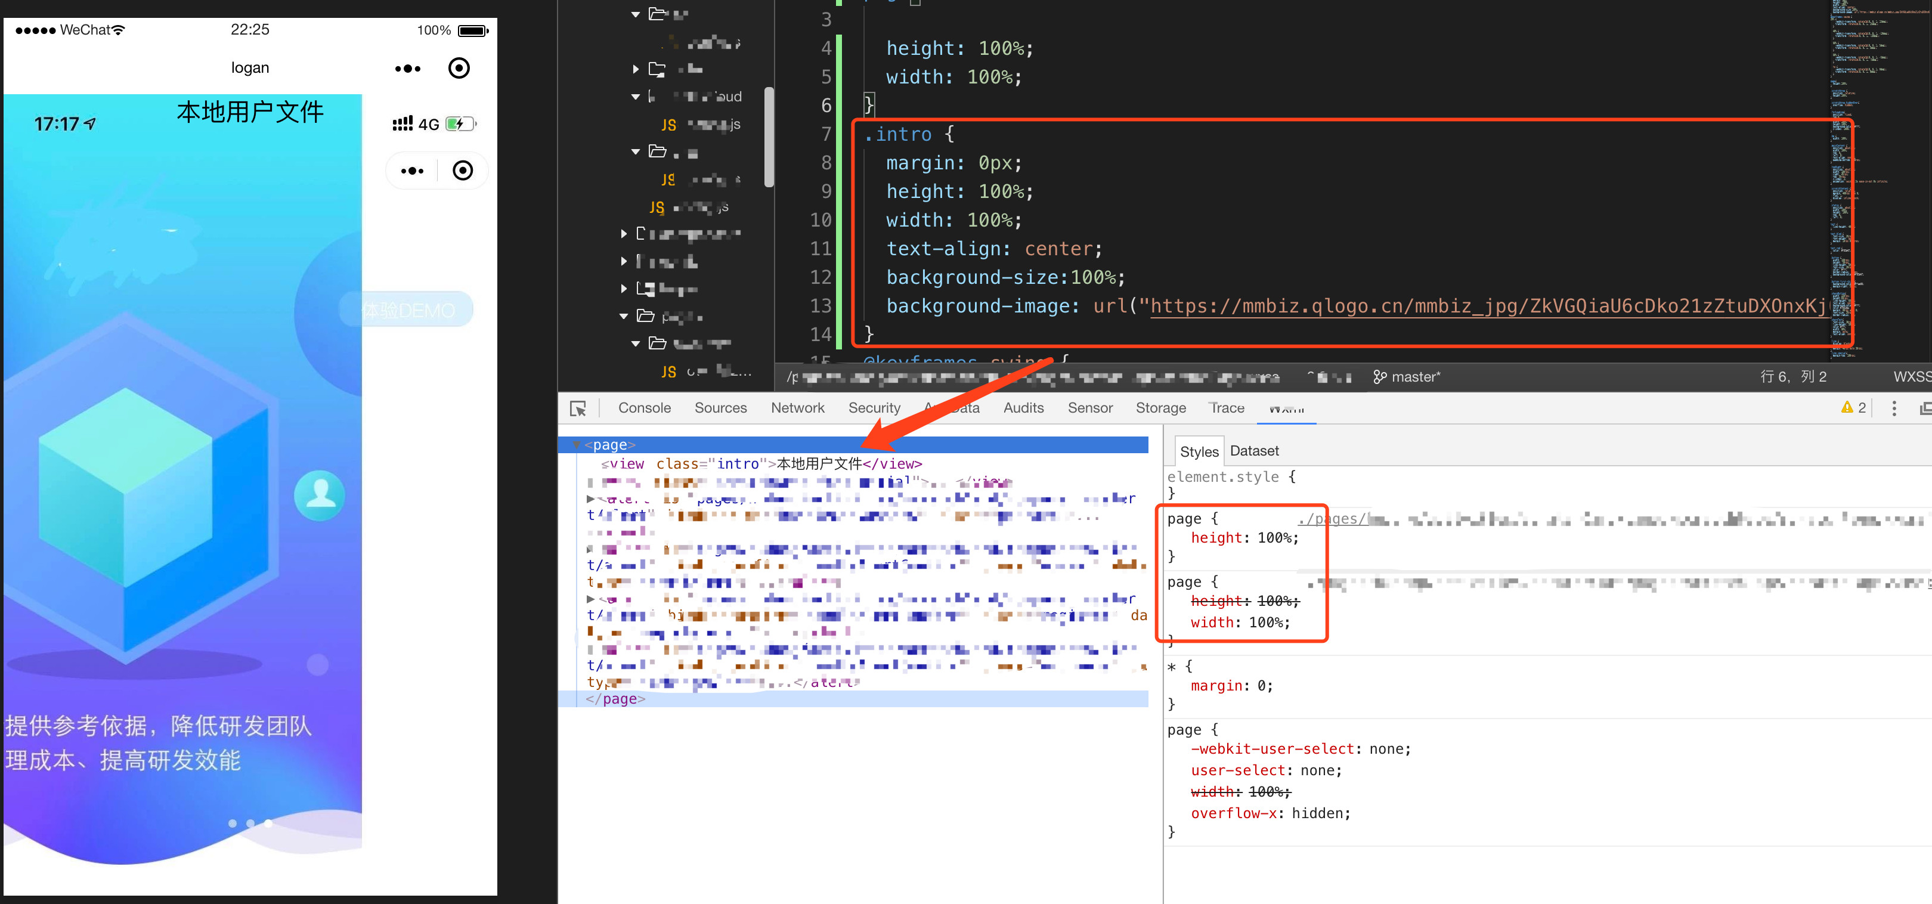Click the WXSS language mode indicator

tap(1912, 377)
